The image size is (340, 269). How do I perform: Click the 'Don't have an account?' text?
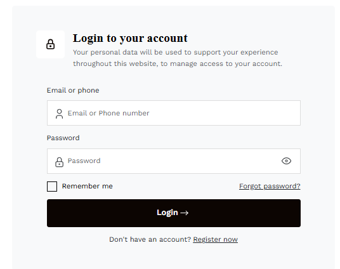150,239
